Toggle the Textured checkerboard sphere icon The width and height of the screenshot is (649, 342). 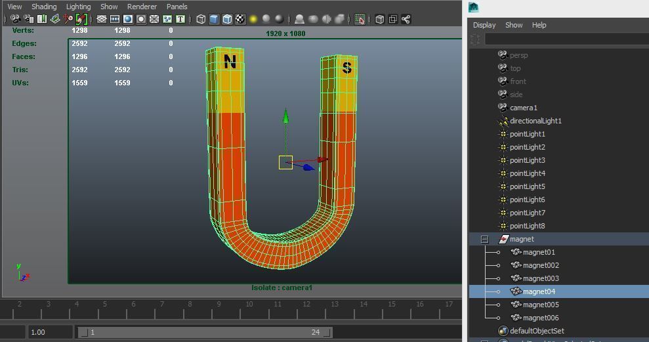[240, 19]
